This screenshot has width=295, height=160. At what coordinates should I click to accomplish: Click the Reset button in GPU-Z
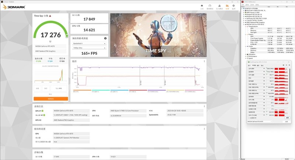(287, 118)
